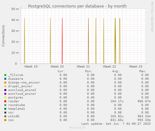Click the Munin 2.0.73 version text
The height and width of the screenshot is (131, 155).
click(77, 128)
